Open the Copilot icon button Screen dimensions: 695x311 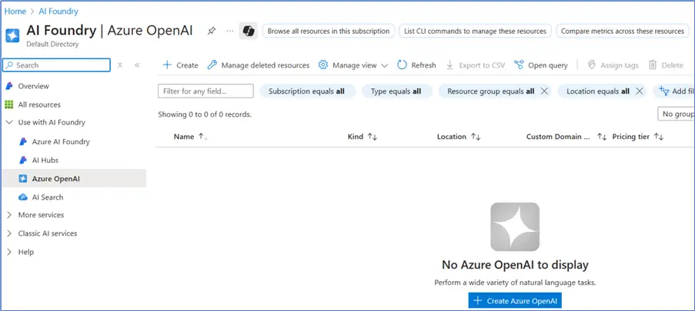coord(248,31)
